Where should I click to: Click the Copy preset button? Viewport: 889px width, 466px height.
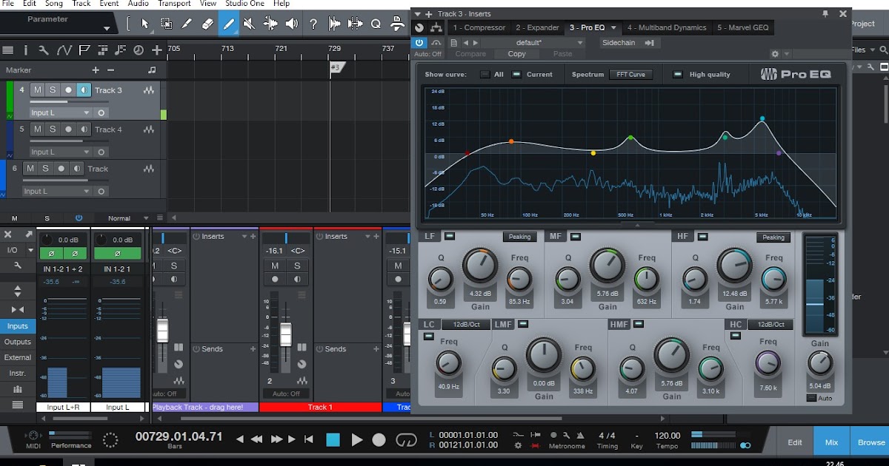click(516, 53)
